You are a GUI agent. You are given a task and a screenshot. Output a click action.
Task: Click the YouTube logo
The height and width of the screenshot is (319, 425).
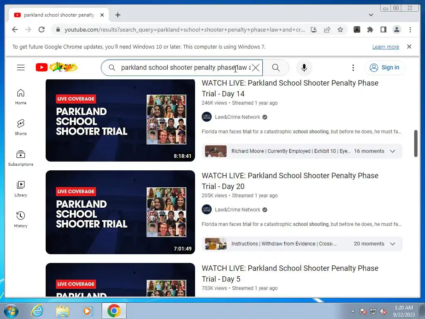coord(56,67)
